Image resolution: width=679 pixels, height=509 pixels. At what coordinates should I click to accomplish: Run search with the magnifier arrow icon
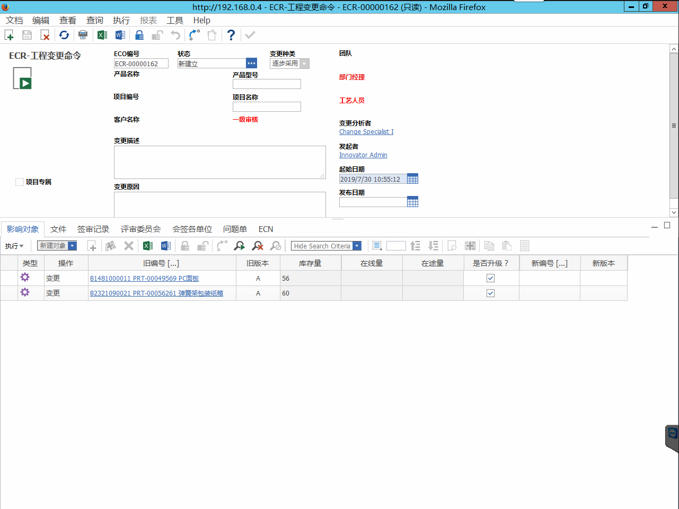click(240, 246)
